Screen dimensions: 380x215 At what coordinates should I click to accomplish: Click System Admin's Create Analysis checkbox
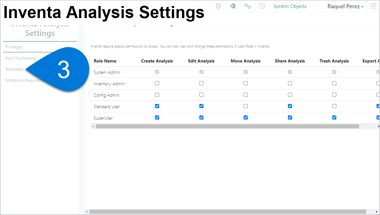pos(157,72)
